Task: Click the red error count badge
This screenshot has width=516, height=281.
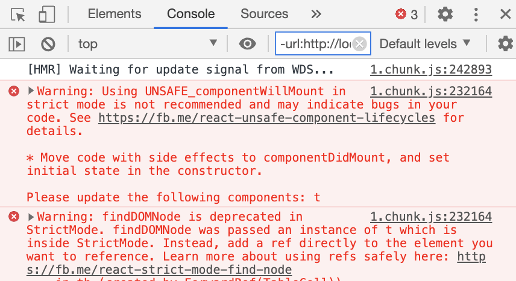Action: (407, 14)
